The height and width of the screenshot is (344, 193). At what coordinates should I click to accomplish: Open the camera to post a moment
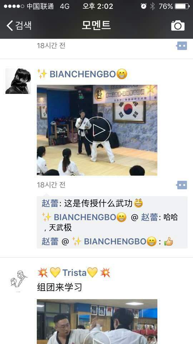click(x=178, y=26)
